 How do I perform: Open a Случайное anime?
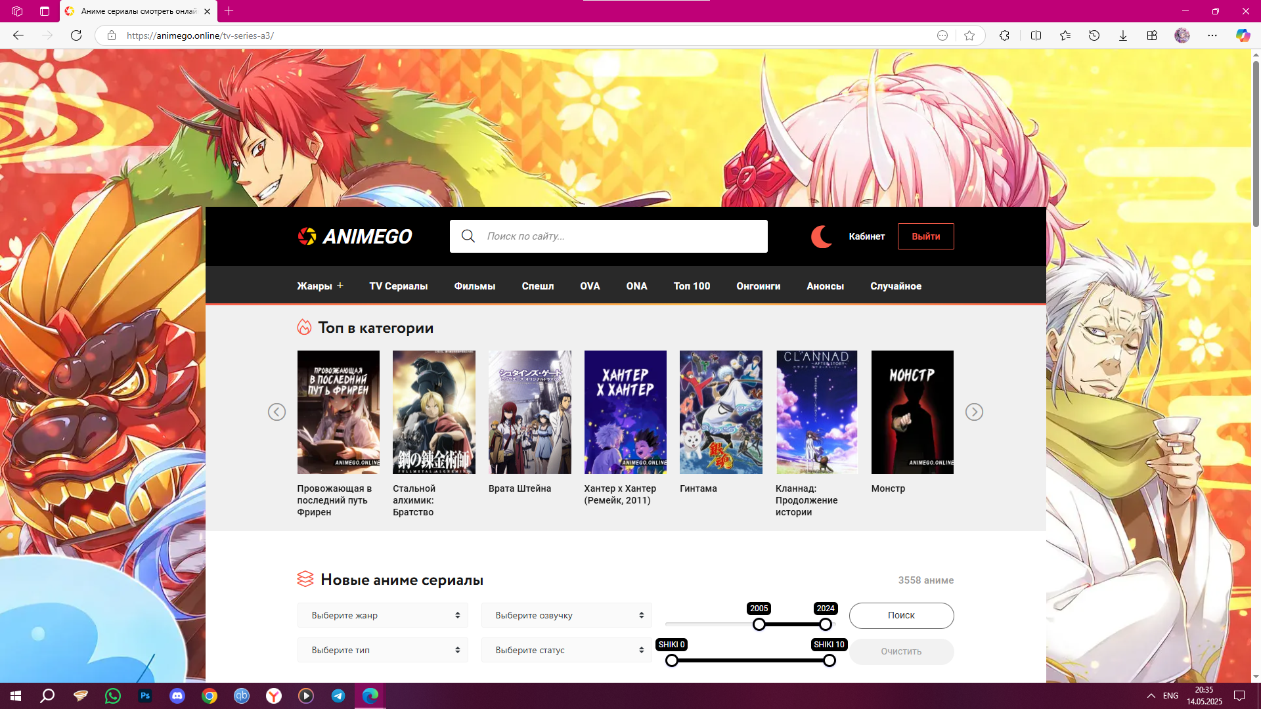896,286
